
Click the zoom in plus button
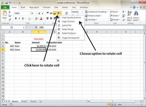point(142,105)
